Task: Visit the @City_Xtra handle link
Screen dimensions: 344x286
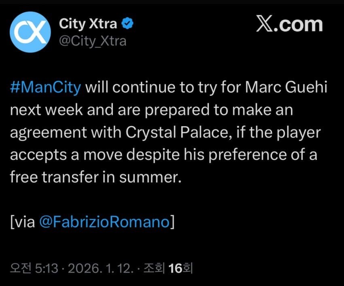Action: pyautogui.click(x=93, y=41)
